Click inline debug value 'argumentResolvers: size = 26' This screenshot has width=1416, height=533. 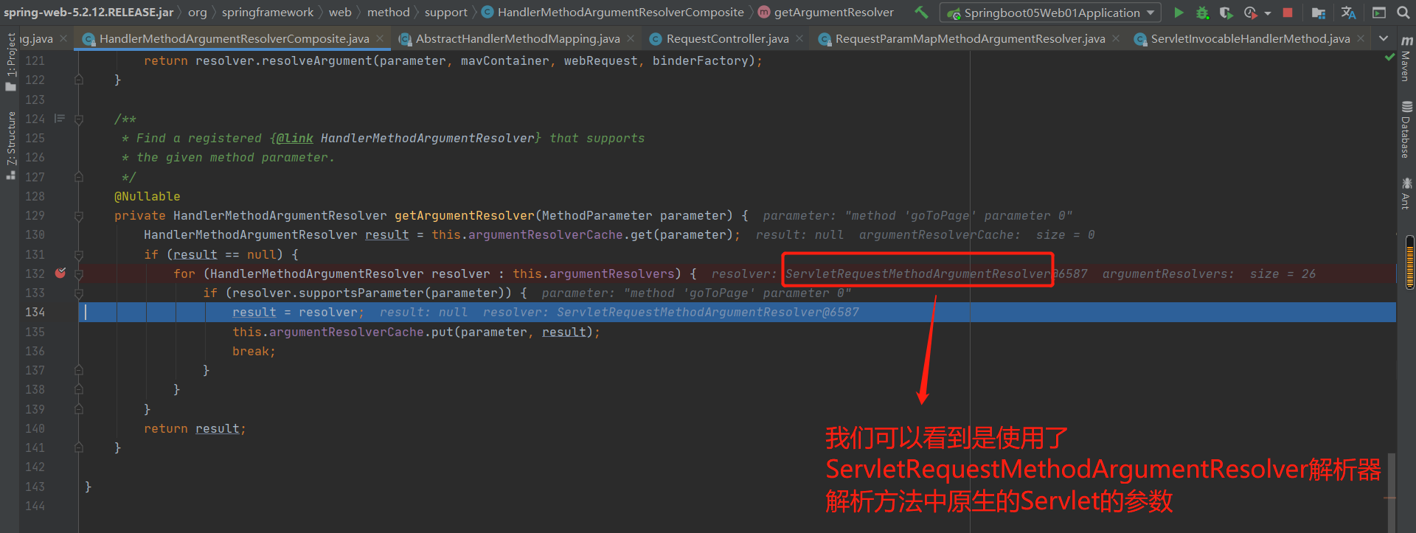click(x=1209, y=274)
